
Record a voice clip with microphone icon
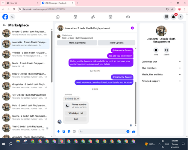pyautogui.click(x=58, y=131)
